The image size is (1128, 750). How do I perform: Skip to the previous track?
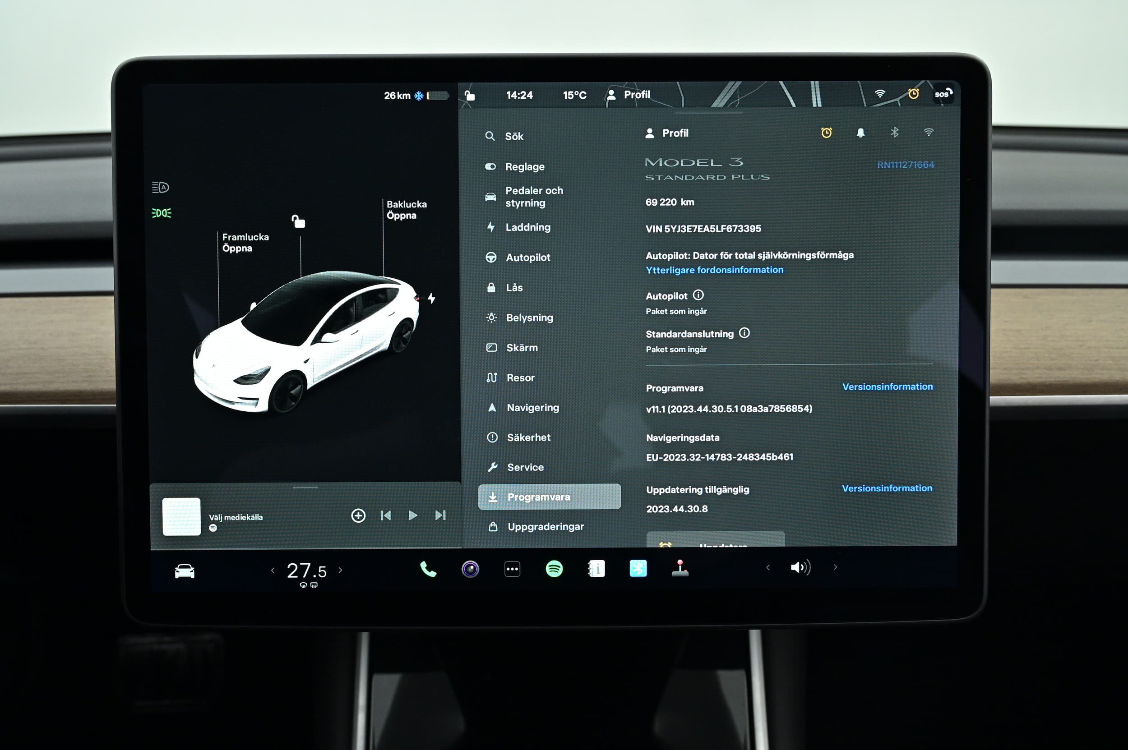(386, 515)
